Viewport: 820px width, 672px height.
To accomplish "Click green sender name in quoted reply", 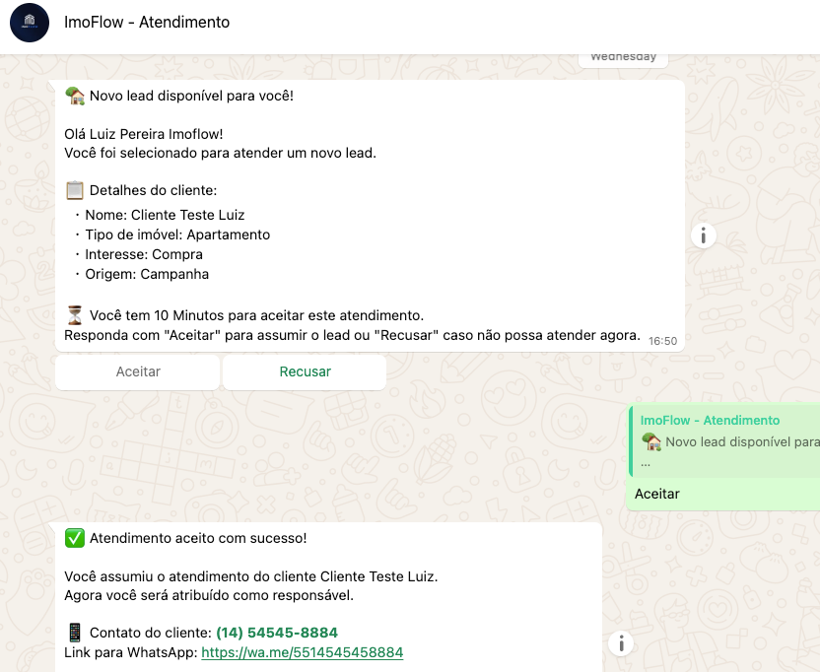I will [710, 420].
